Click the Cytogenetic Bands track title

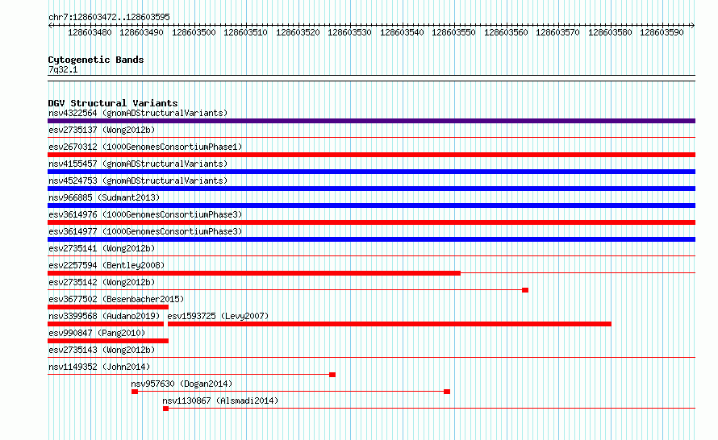[96, 60]
